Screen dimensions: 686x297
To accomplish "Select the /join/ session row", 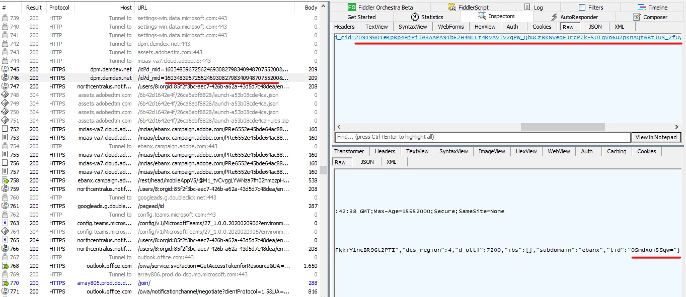I will point(160,283).
